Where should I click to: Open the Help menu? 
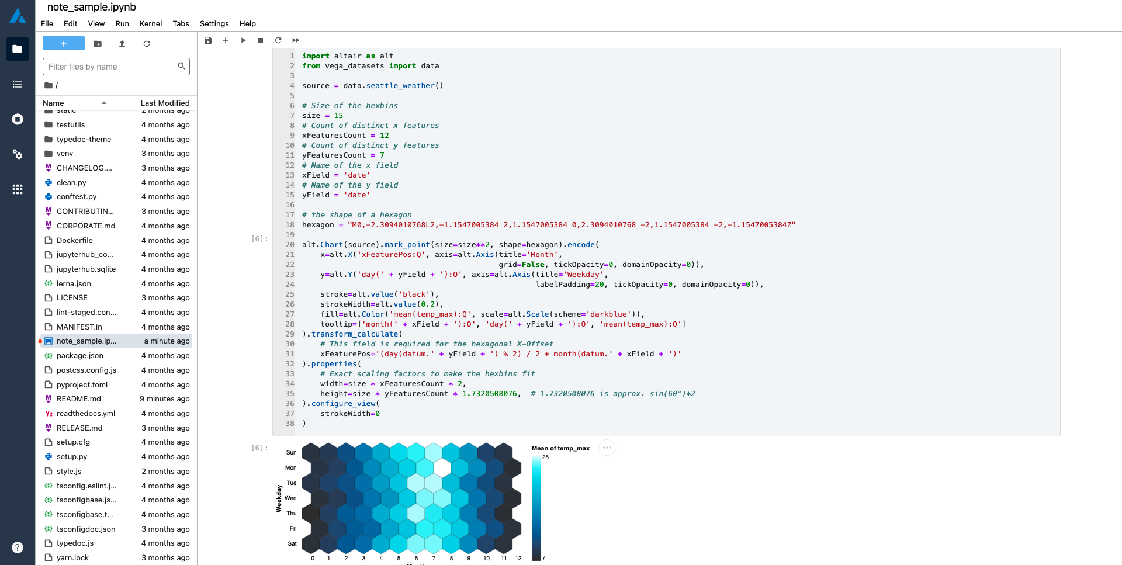(x=248, y=24)
